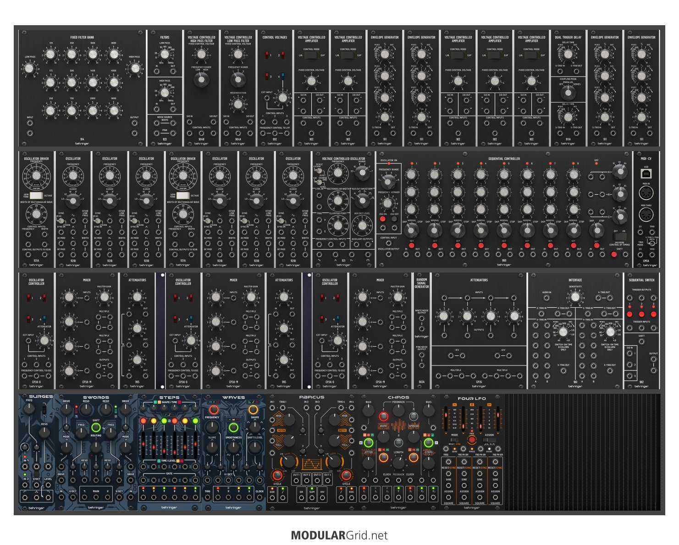Toggle LIN/EXP control mode on first 902 amplifier
Viewport: 679px width, 545px height.
pyautogui.click(x=311, y=55)
